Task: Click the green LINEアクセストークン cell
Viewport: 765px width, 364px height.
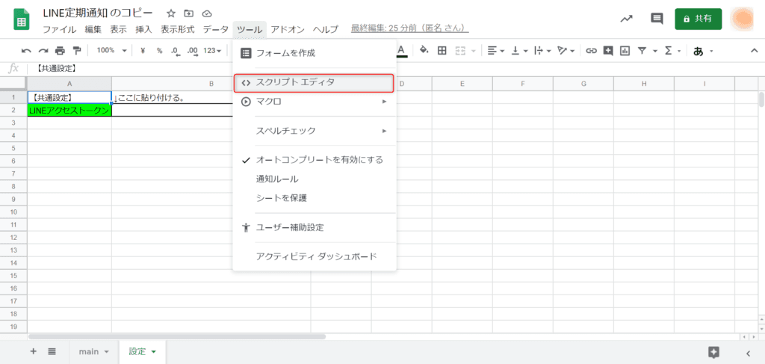Action: click(x=69, y=111)
